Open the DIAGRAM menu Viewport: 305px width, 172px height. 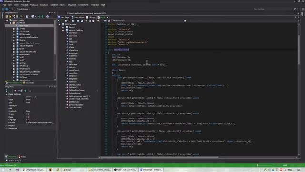[x=44, y=5]
